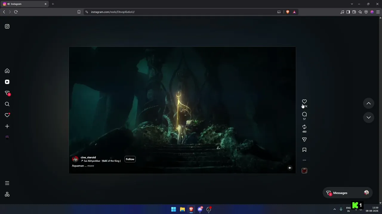Bookmark this page in the browser
The width and height of the screenshot is (382, 214).
coord(79,12)
